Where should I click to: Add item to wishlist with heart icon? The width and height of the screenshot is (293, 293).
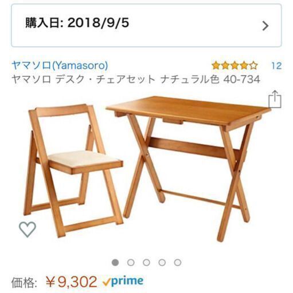28,229
